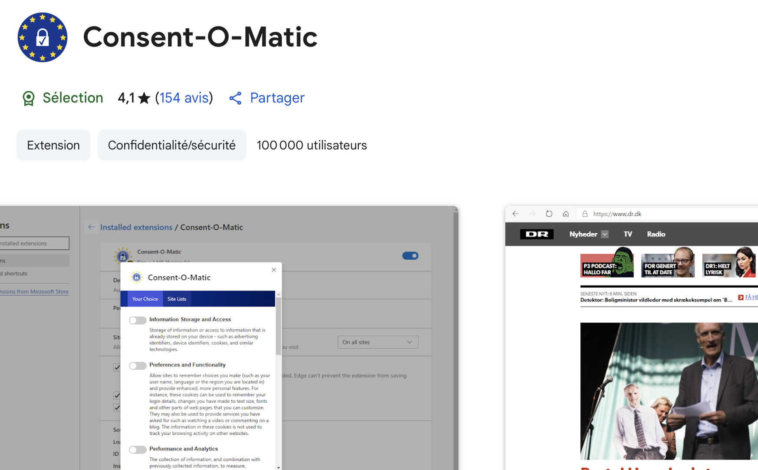This screenshot has width=758, height=470.
Task: Toggle Information Storage and Access switch
Action: click(138, 320)
